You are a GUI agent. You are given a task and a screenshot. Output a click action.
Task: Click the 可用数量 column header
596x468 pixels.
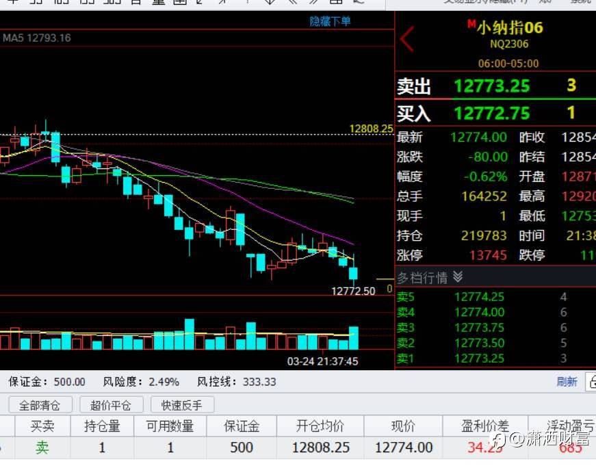tap(170, 426)
